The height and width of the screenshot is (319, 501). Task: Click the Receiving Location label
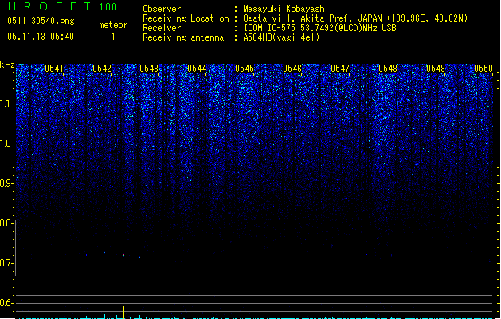point(186,18)
